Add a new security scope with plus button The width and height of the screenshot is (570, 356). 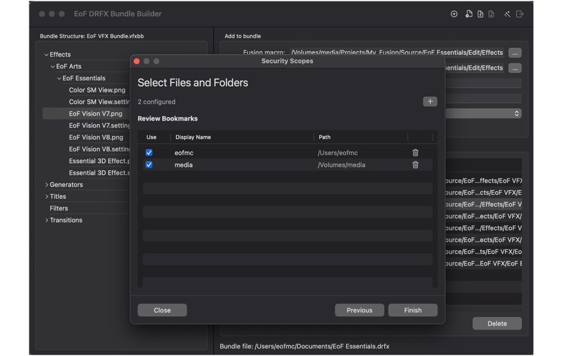coord(430,101)
